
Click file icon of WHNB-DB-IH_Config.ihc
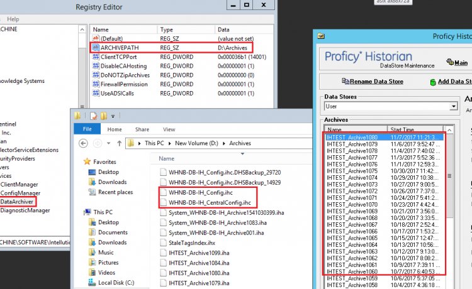click(x=163, y=193)
